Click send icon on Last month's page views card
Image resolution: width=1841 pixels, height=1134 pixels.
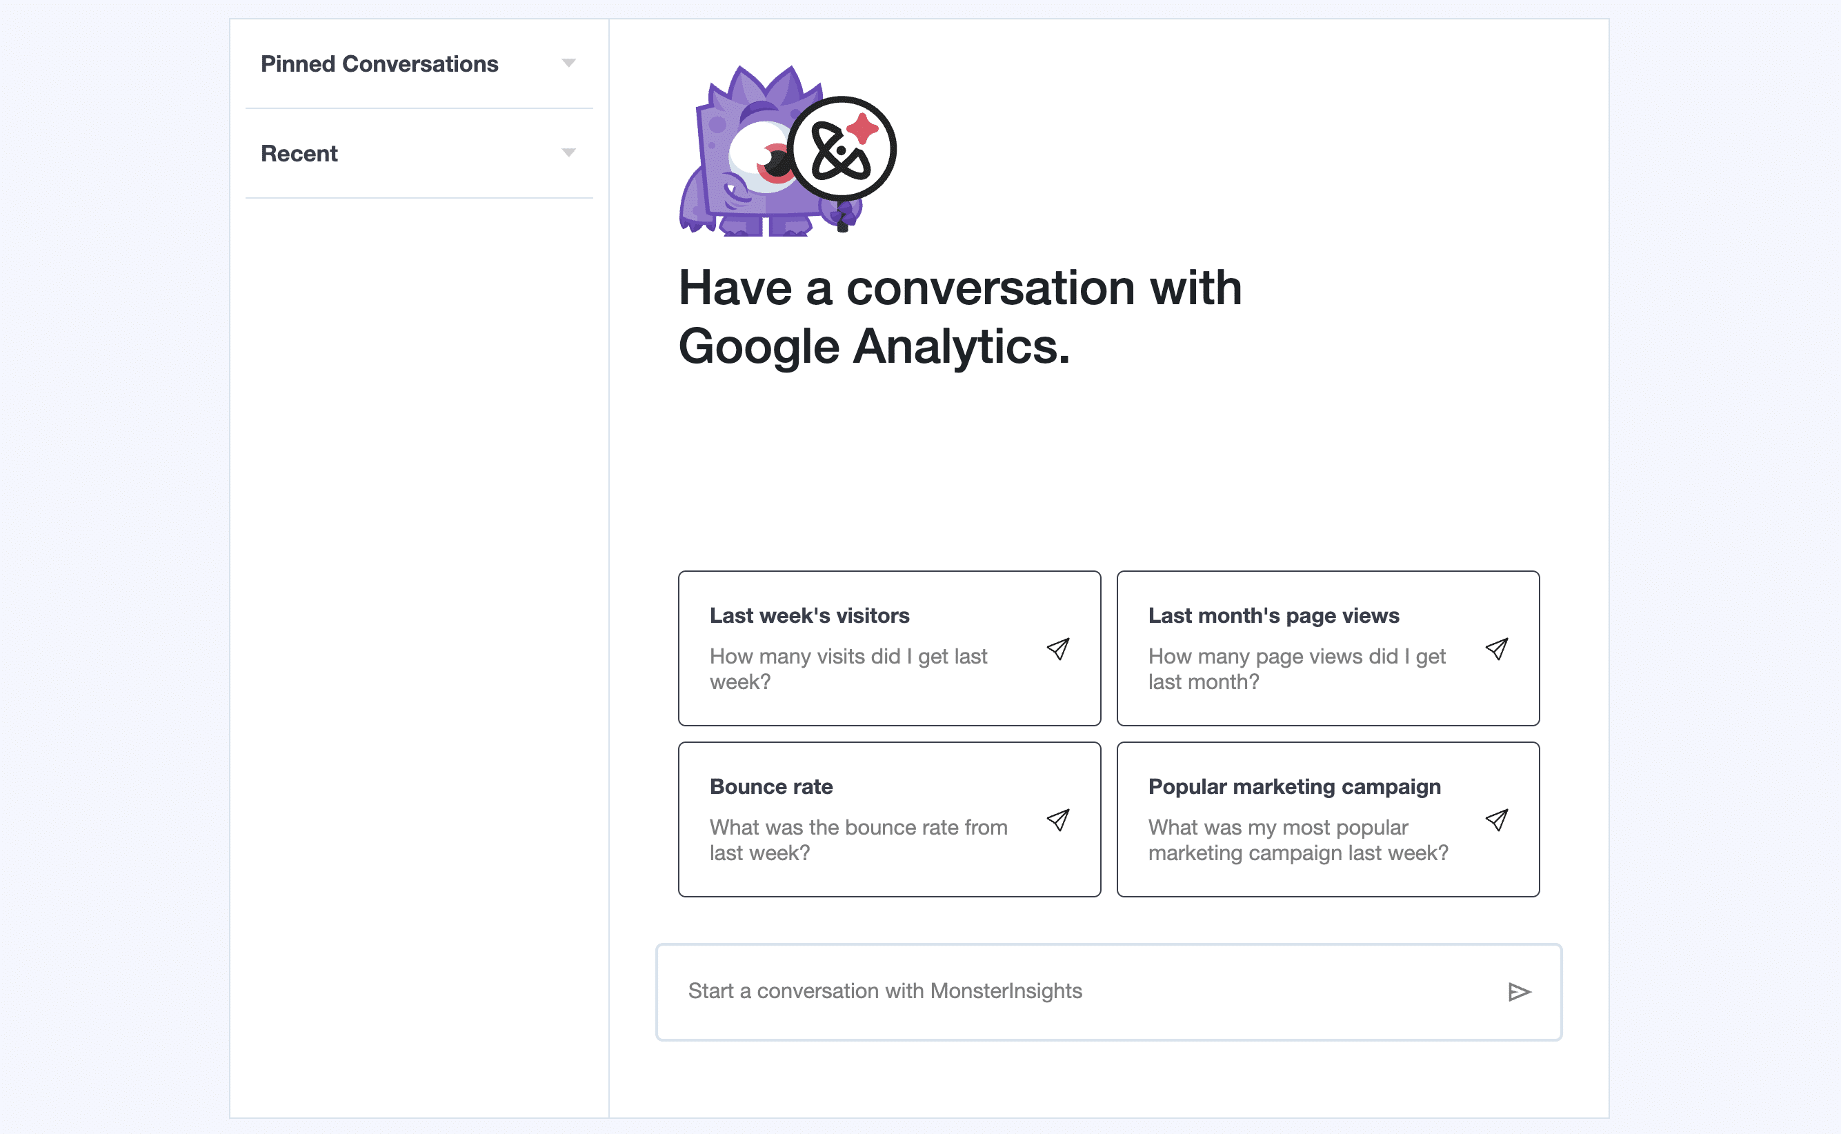pos(1497,649)
